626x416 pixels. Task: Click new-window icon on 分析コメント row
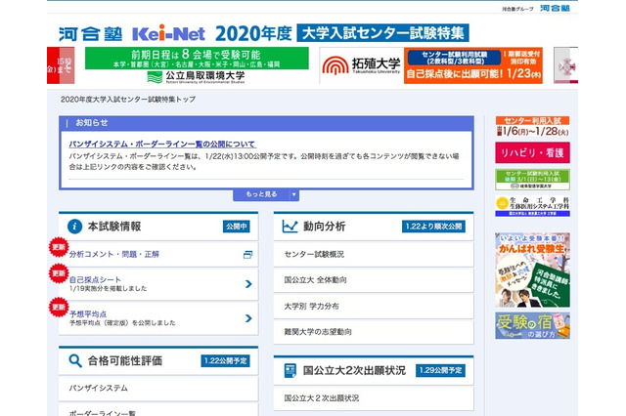[x=247, y=254]
